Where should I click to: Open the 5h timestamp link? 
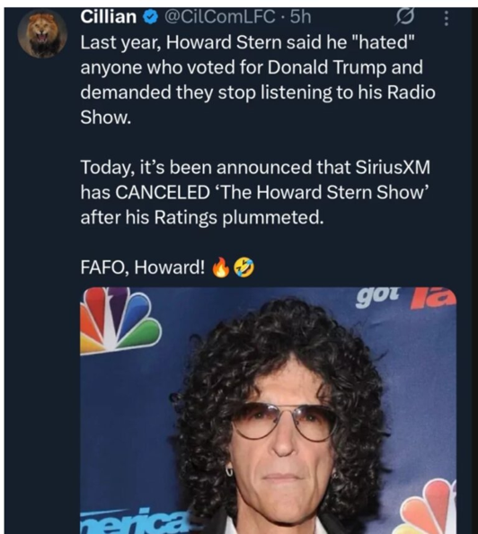(x=300, y=17)
